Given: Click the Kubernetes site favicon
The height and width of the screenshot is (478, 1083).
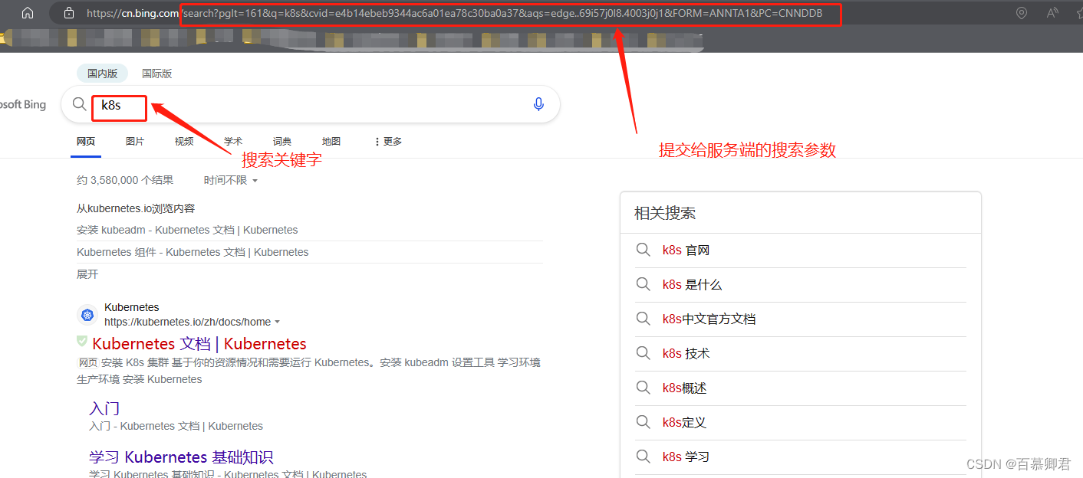Looking at the screenshot, I should [87, 315].
